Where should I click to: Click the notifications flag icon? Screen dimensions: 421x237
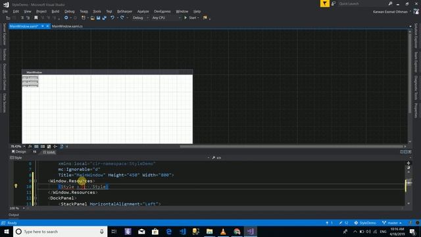324,3
